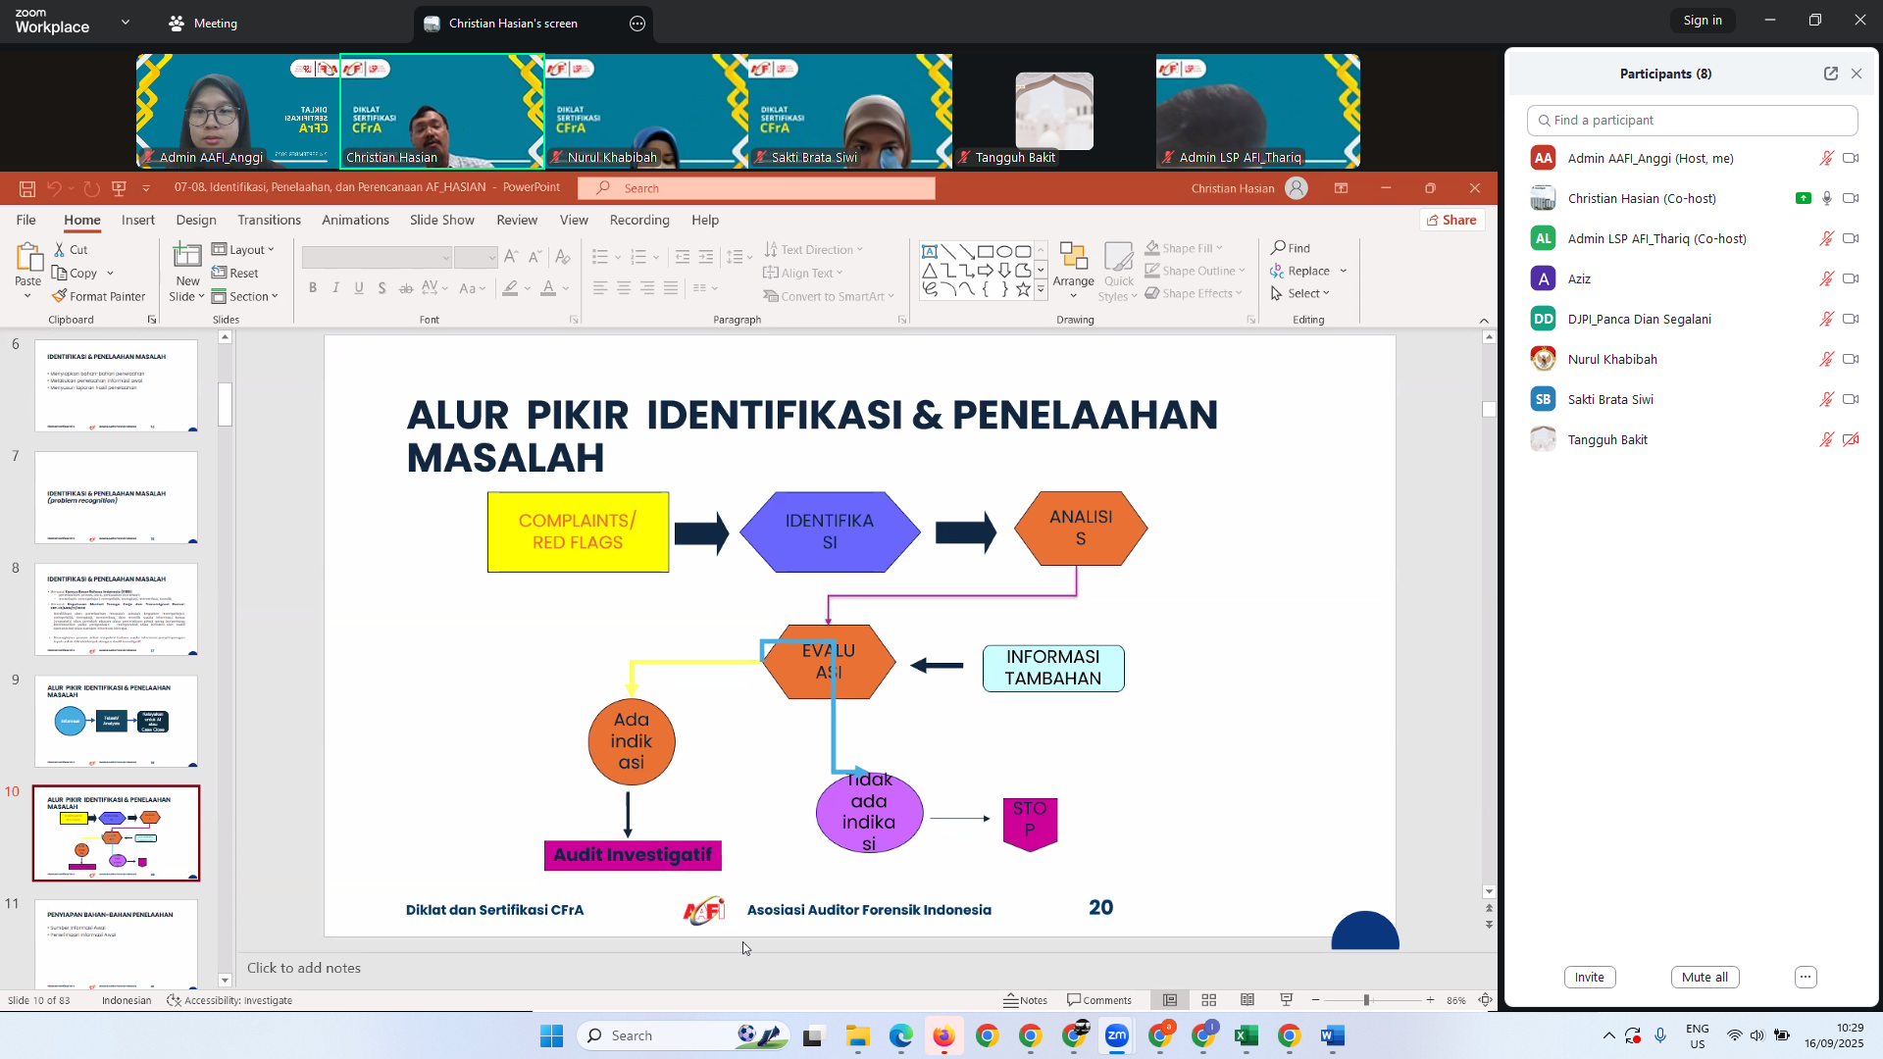
Task: Fit slide to current window icon
Action: (1486, 1000)
